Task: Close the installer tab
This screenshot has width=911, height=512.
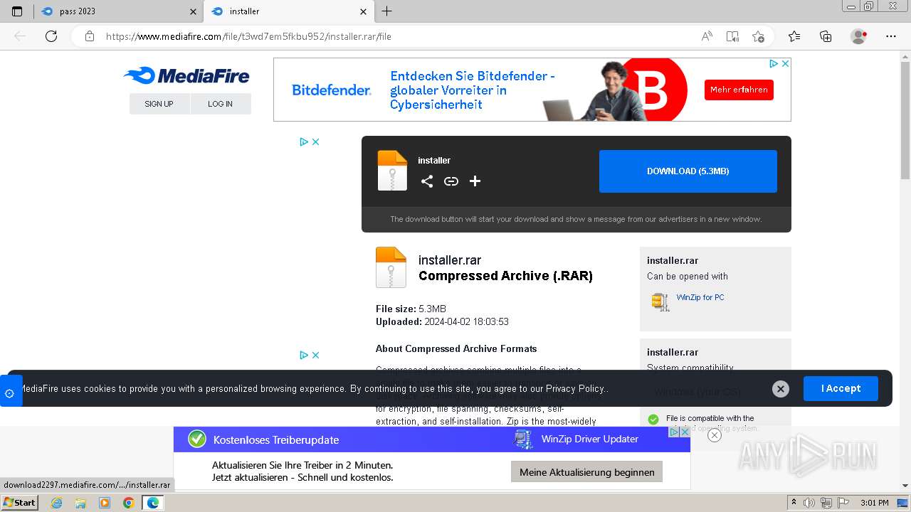Action: (363, 11)
